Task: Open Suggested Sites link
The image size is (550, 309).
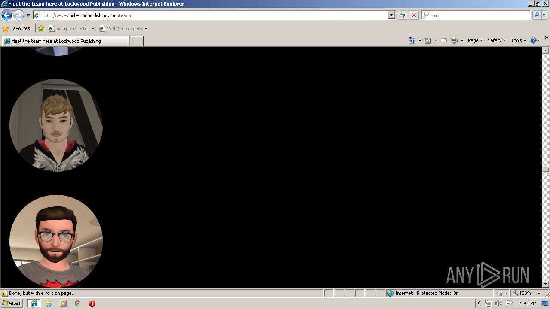Action: (71, 29)
